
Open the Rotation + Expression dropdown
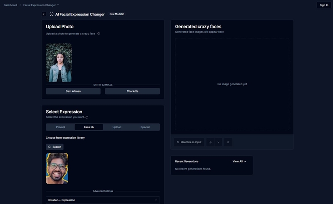point(103,200)
